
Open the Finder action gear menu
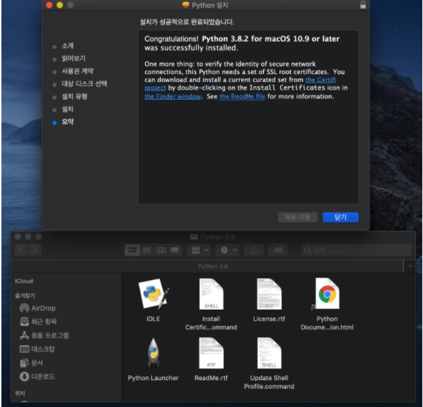click(228, 250)
